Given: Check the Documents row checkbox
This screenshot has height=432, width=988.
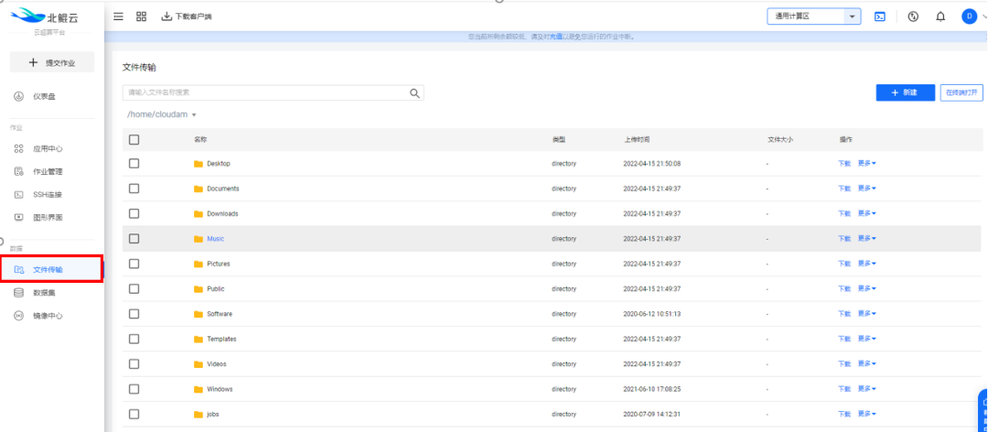Looking at the screenshot, I should point(134,189).
